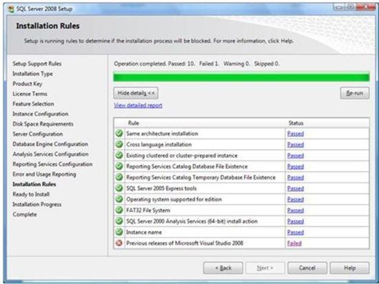Click the Rule column header
The width and height of the screenshot is (379, 284).
[x=134, y=123]
